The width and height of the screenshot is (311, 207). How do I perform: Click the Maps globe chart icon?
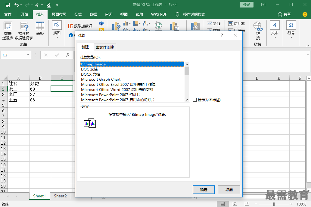coord(158,26)
